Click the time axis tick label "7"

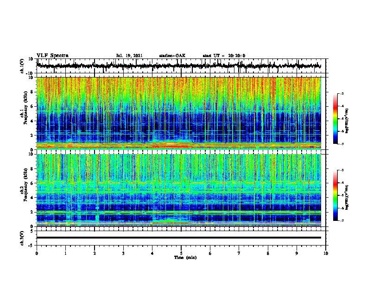click(239, 253)
